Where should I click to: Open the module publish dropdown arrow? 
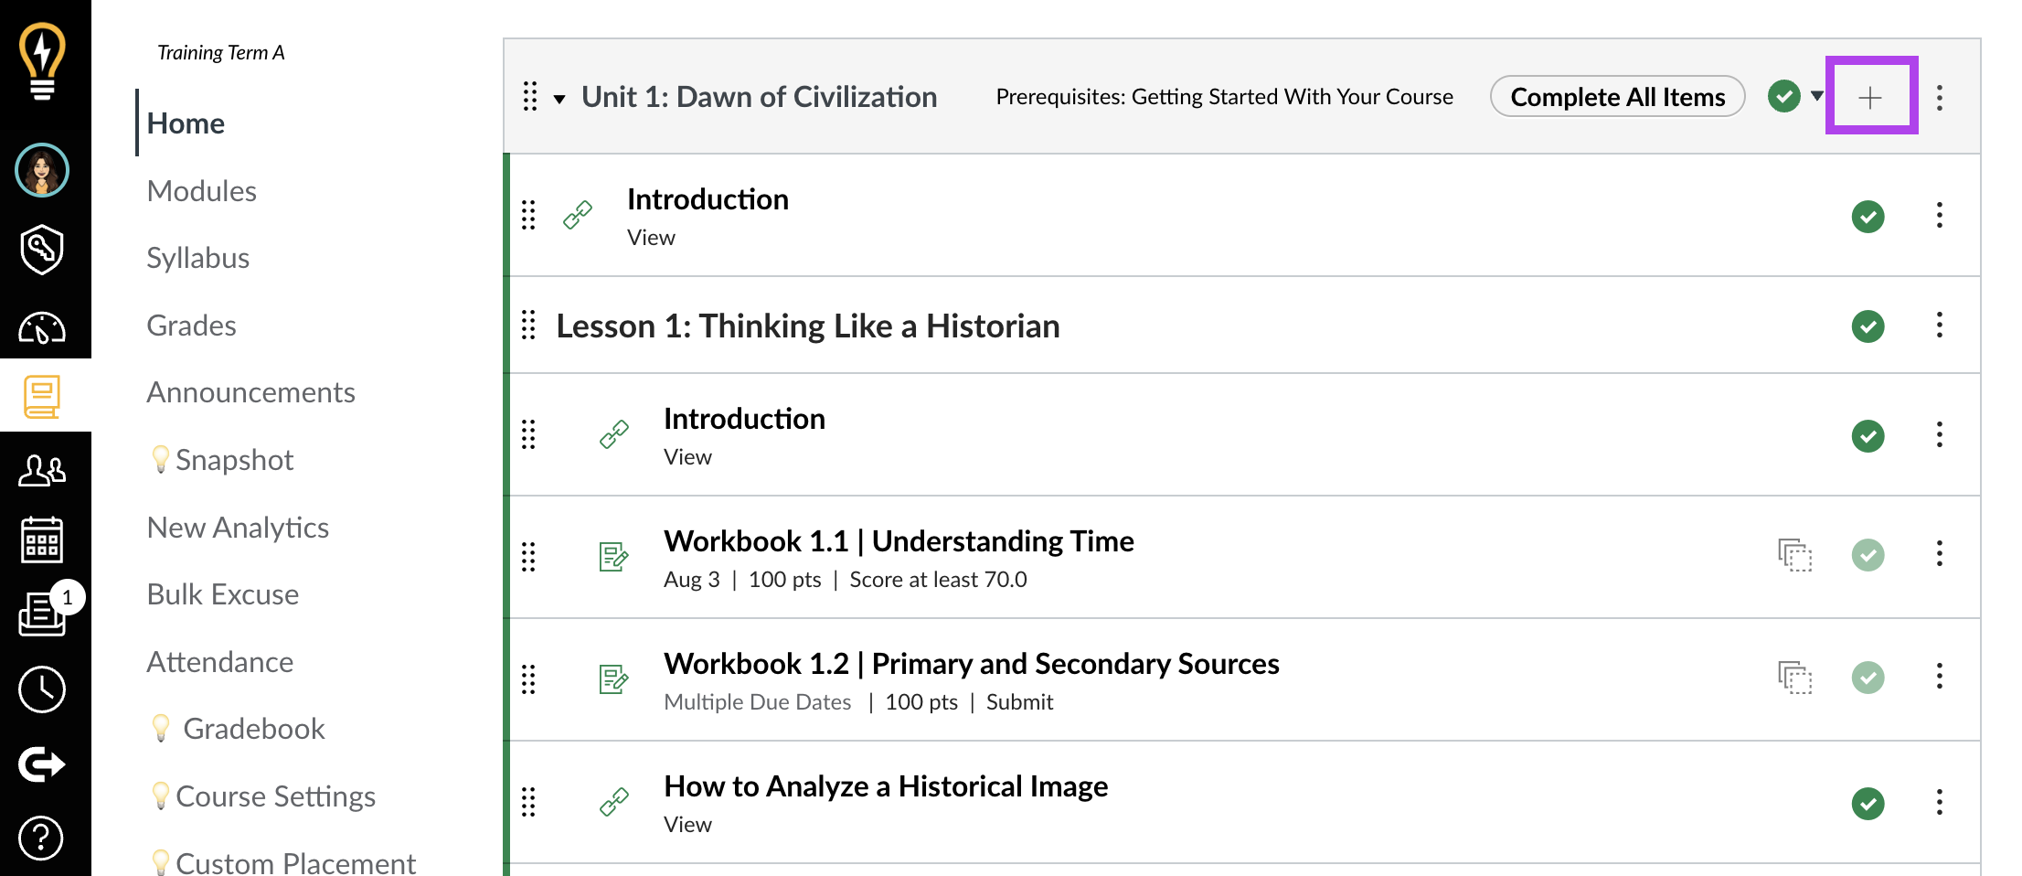click(x=1817, y=96)
